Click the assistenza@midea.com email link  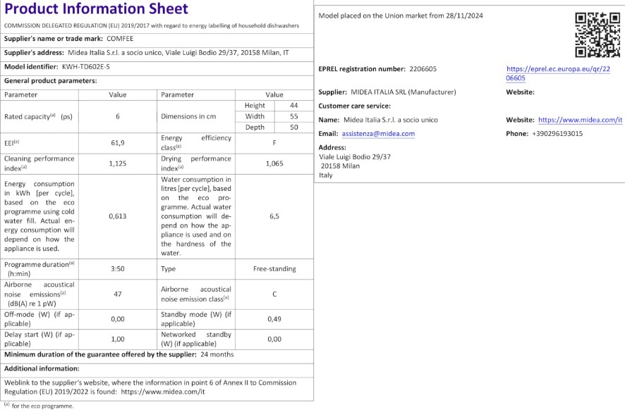(x=378, y=133)
